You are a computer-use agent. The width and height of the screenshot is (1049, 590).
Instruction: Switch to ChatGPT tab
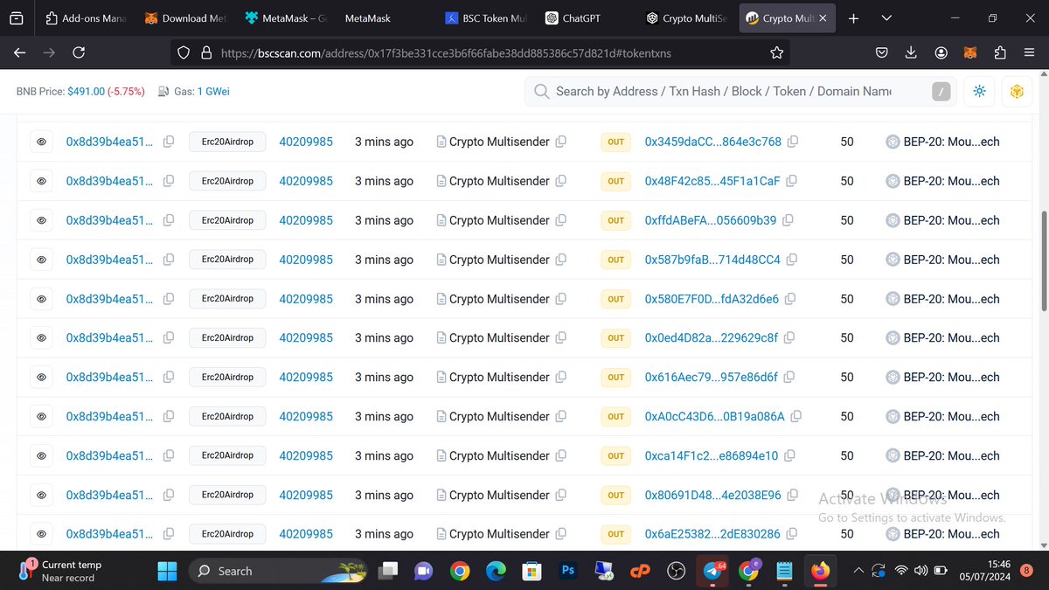(587, 18)
